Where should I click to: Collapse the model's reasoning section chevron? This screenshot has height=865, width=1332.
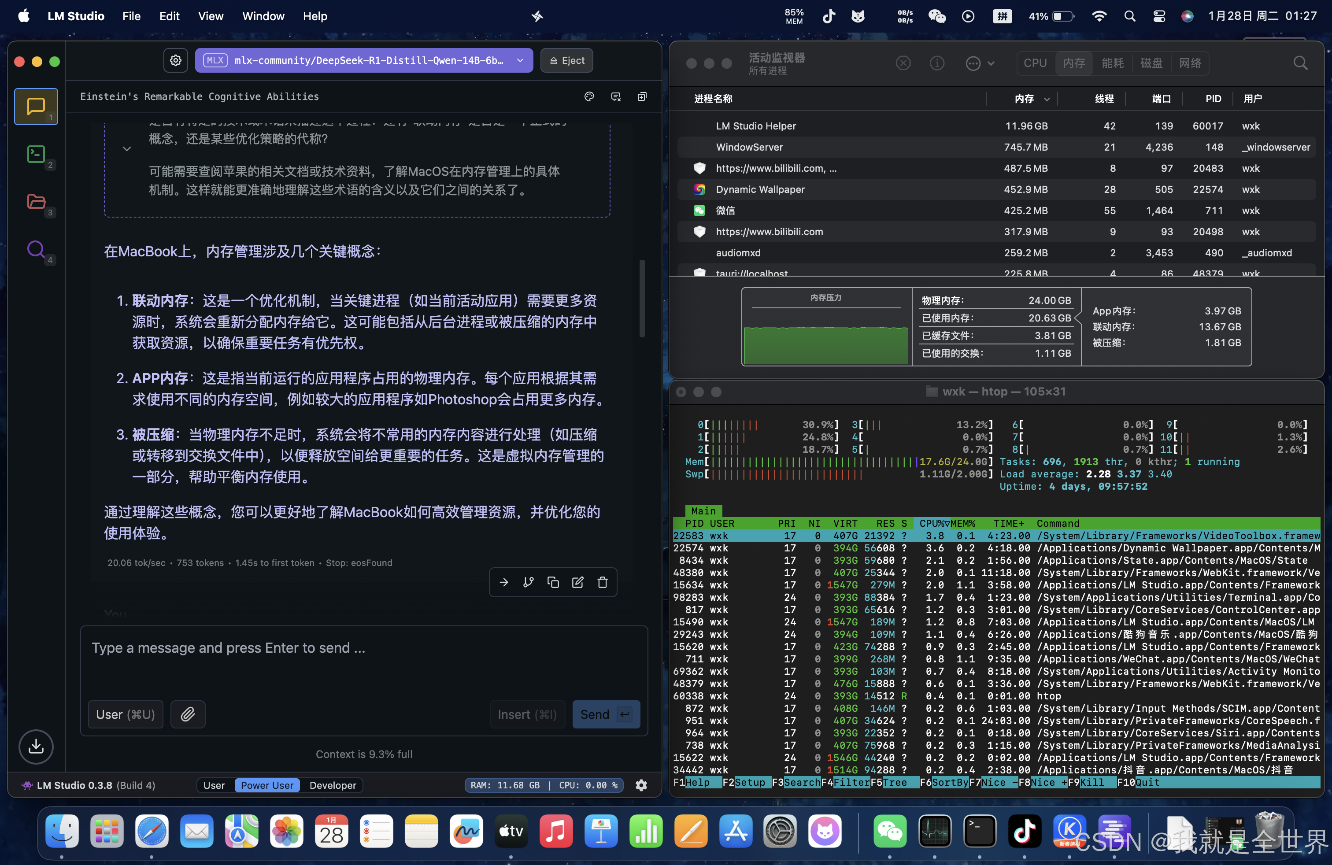[x=126, y=148]
